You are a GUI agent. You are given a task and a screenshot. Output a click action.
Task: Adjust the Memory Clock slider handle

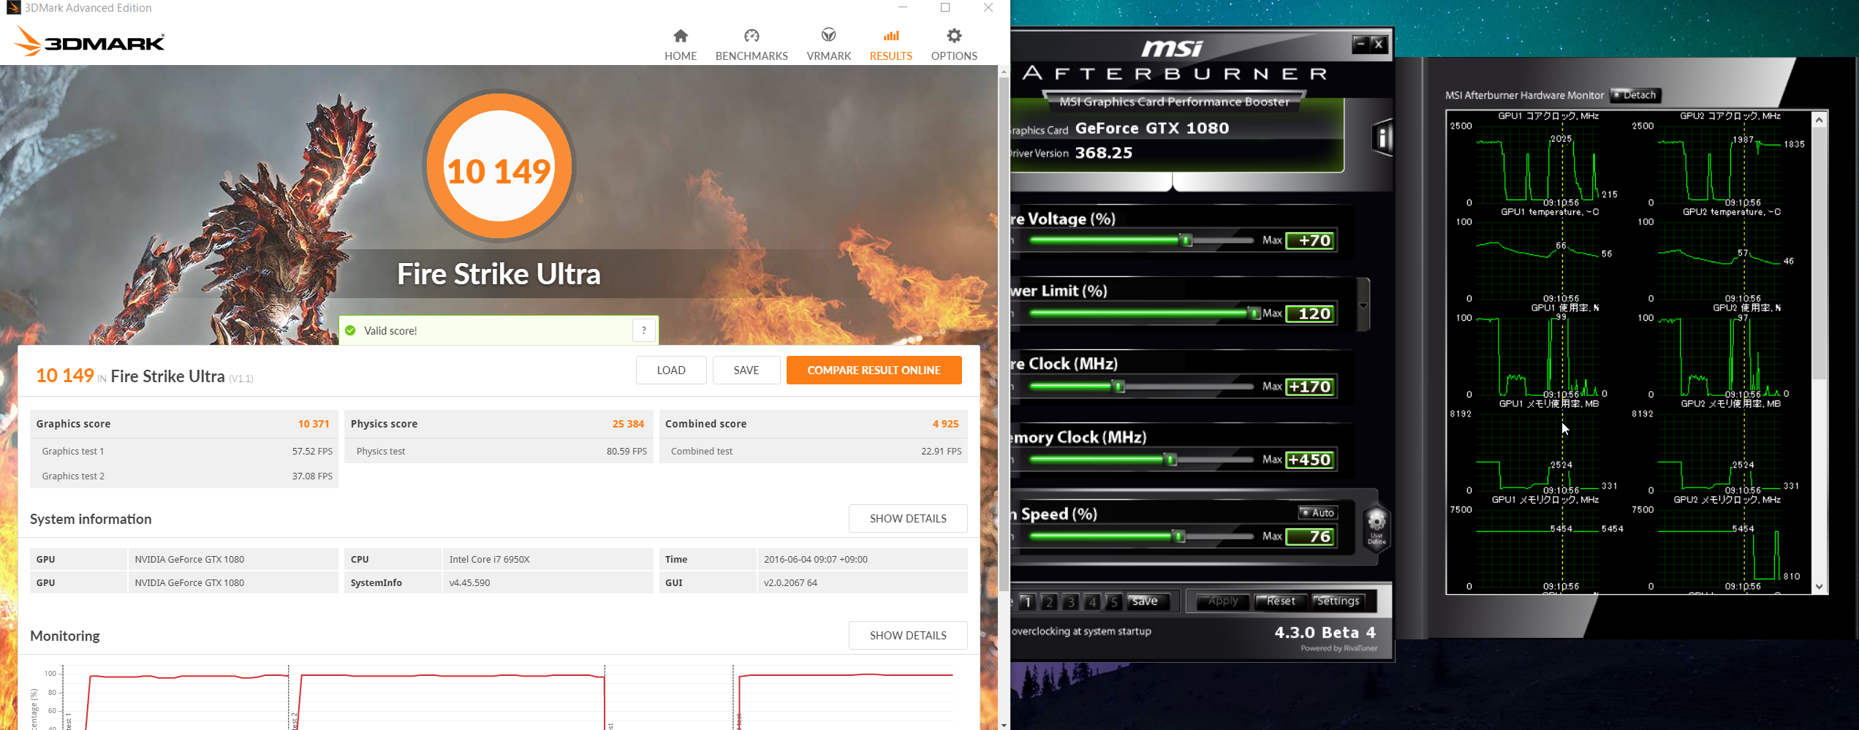point(1171,460)
